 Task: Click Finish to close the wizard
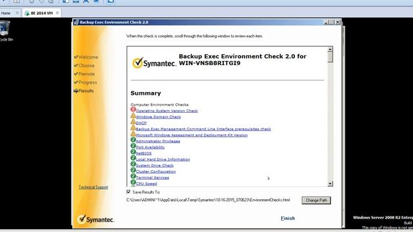click(x=288, y=218)
